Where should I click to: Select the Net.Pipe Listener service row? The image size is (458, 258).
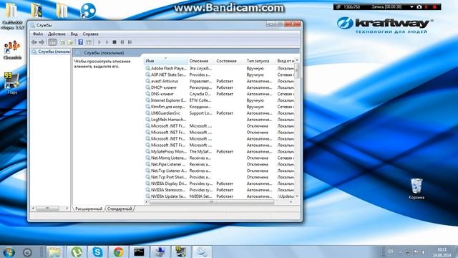click(220, 164)
